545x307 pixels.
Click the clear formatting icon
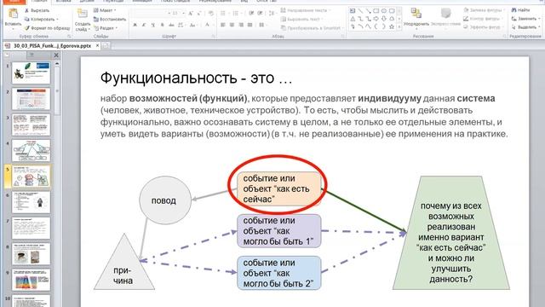210,14
